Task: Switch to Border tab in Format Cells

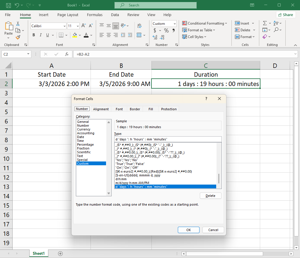Action: tap(135, 109)
